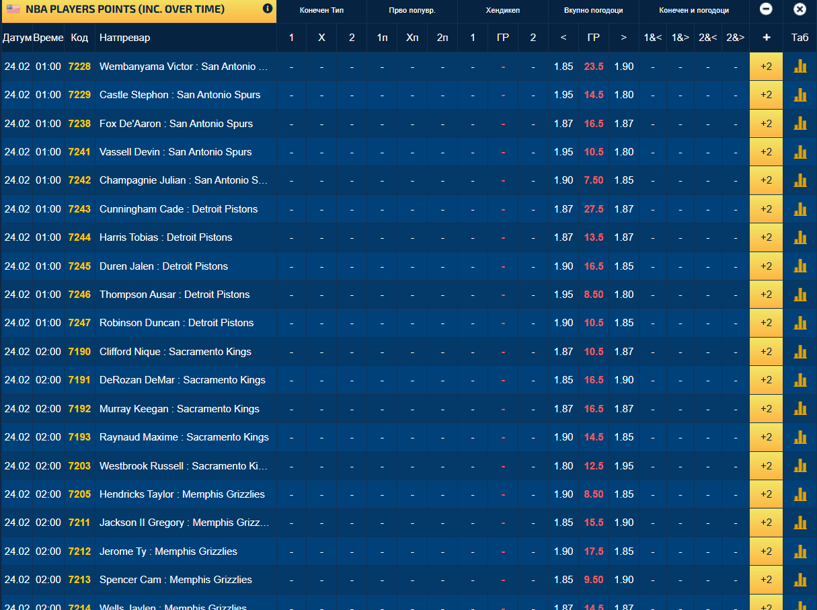The width and height of the screenshot is (817, 610).
Task: Click the Хендикеп header tab
Action: coord(502,11)
